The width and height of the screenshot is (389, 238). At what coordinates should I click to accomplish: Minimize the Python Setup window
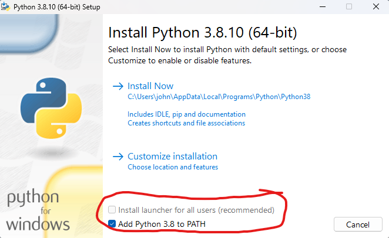point(321,6)
